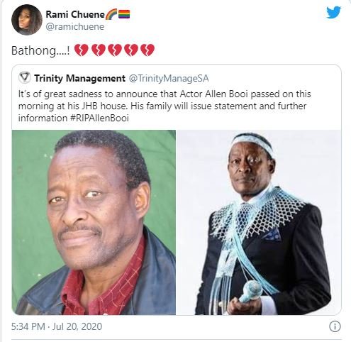Click the rainbow emoji beside Rami Chuene

tap(111, 14)
